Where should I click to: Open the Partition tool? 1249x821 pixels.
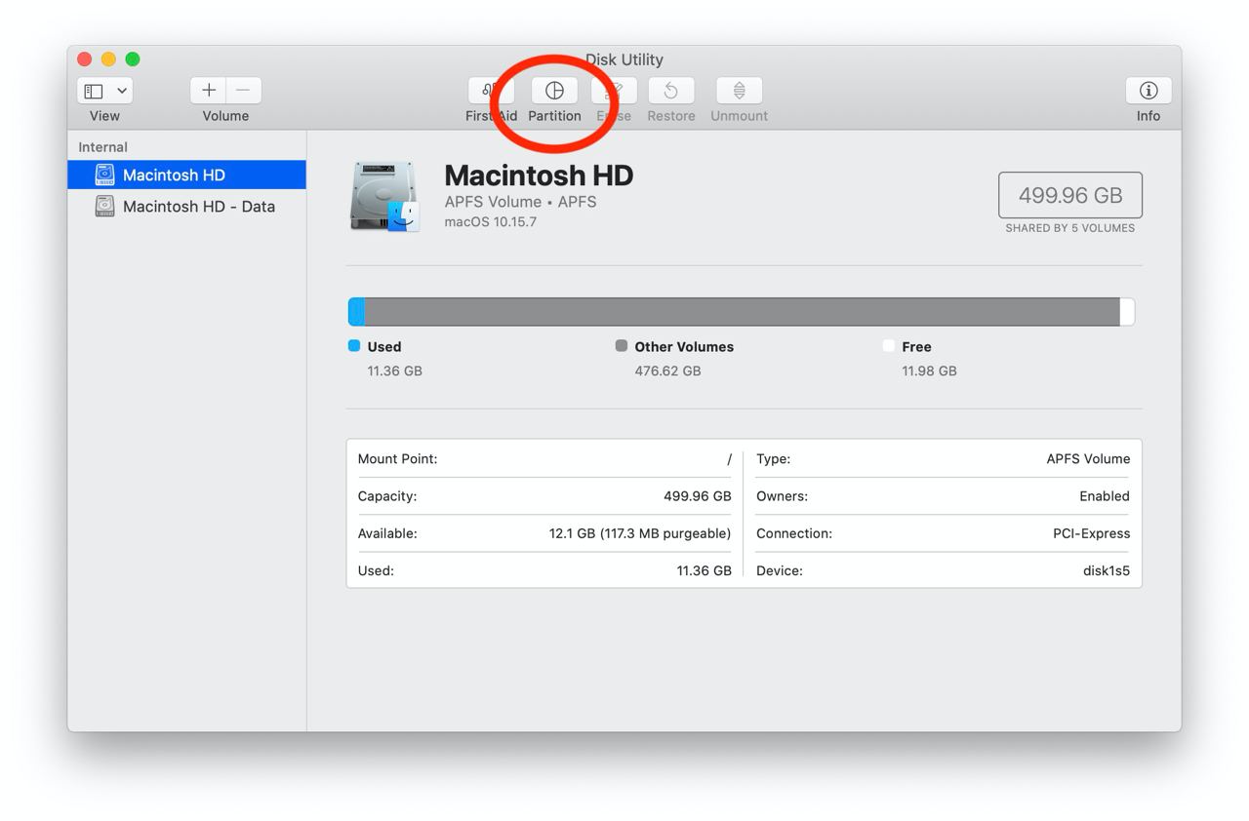554,91
